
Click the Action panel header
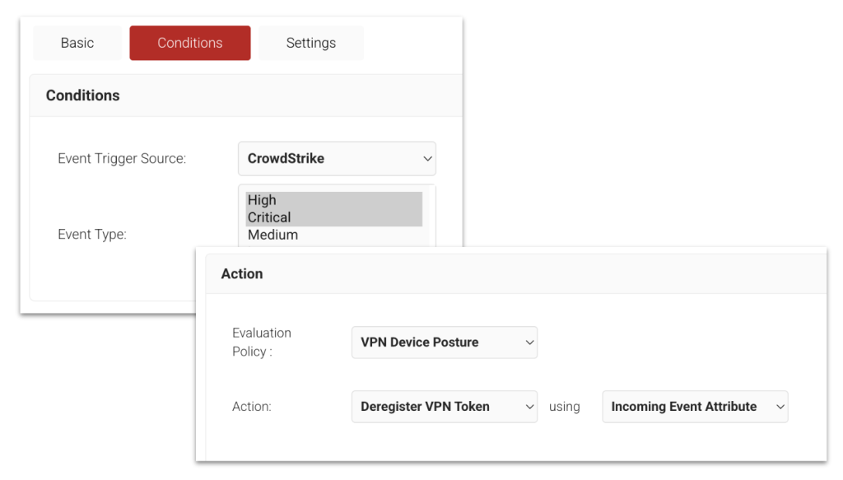242,274
